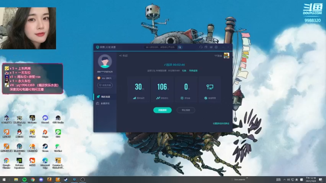Collapse the panel using 收起 arrow
The height and width of the screenshot is (183, 326).
coord(123,56)
